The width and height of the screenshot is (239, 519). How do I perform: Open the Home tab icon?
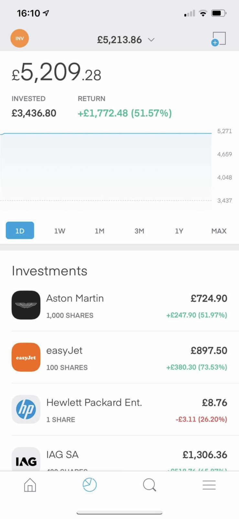pyautogui.click(x=30, y=485)
